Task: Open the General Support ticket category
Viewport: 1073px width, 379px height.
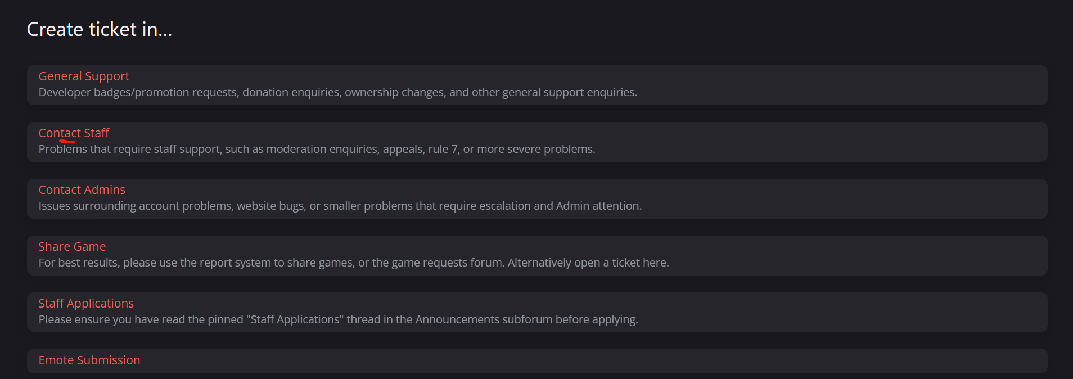Action: tap(84, 76)
